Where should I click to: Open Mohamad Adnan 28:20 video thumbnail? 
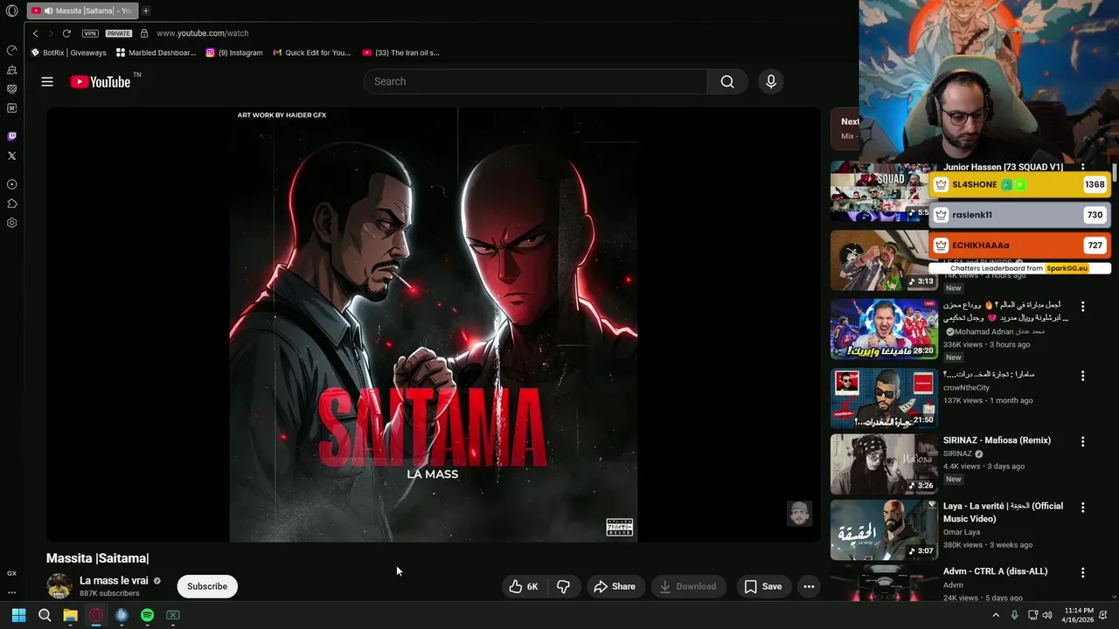(x=884, y=329)
